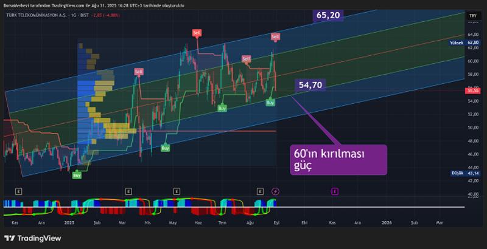Screen dimensions: 487x249
Task: Select the 54,70 price label
Action: pyautogui.click(x=310, y=85)
